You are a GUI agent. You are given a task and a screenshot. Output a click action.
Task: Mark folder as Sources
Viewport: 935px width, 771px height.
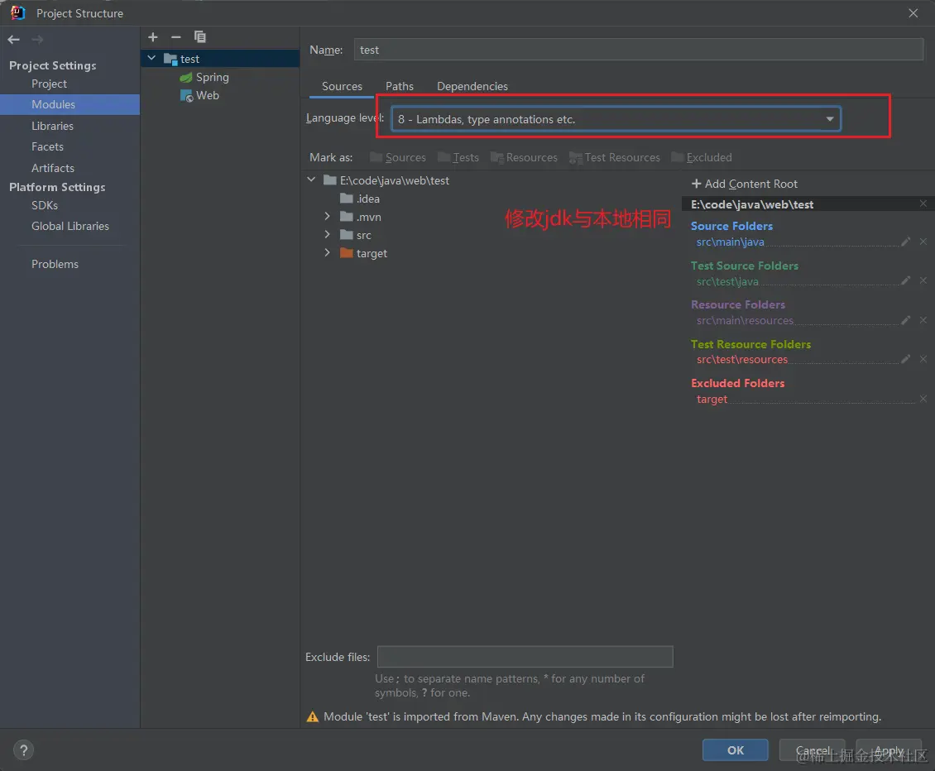[398, 157]
